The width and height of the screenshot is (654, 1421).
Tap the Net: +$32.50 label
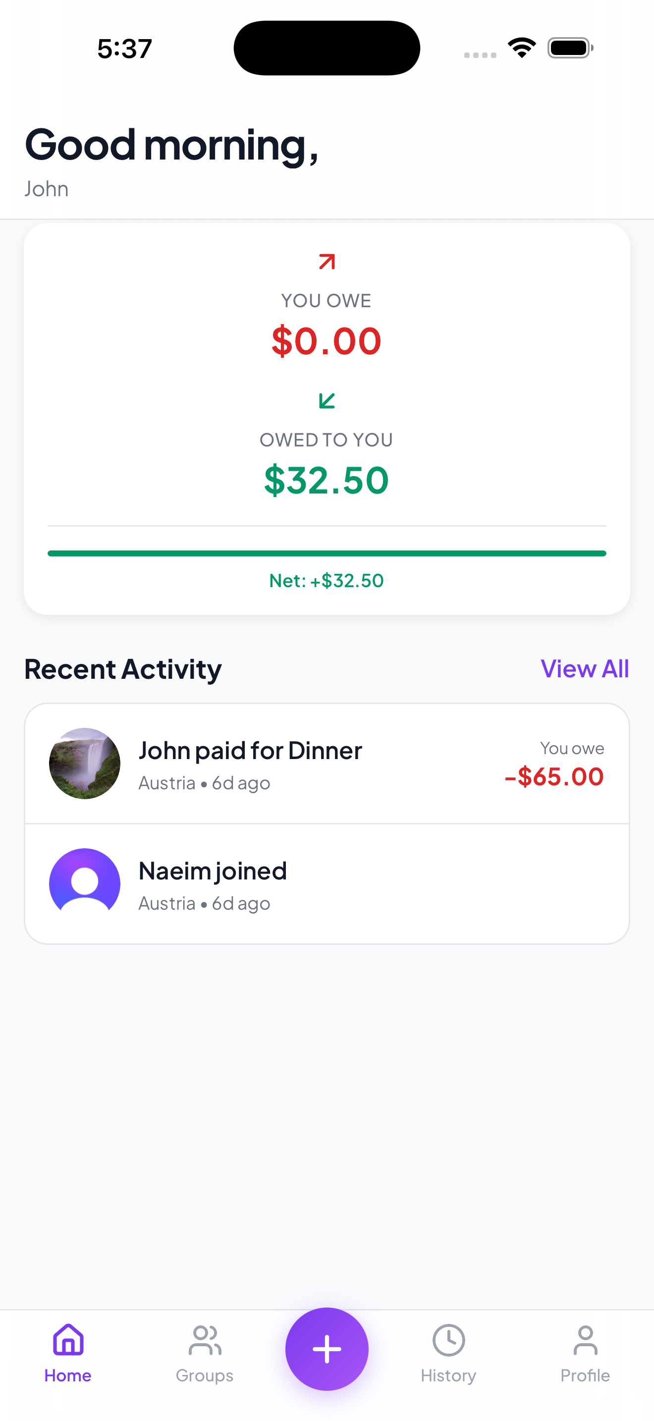point(327,580)
